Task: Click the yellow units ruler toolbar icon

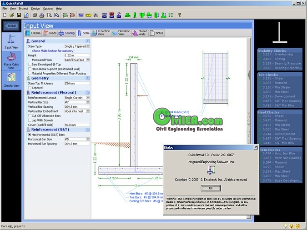Action: point(88,15)
